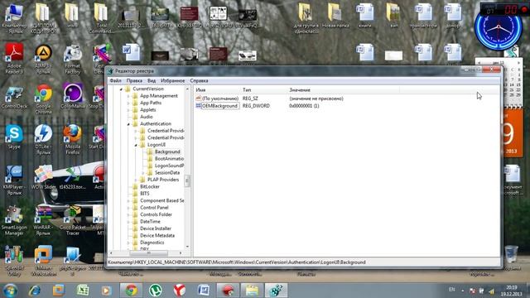The height and width of the screenshot is (298, 530).
Task: Open the Вид menu
Action: coord(152,81)
